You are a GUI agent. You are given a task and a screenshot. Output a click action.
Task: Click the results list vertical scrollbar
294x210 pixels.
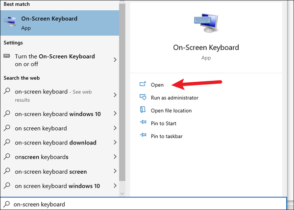pos(122,98)
